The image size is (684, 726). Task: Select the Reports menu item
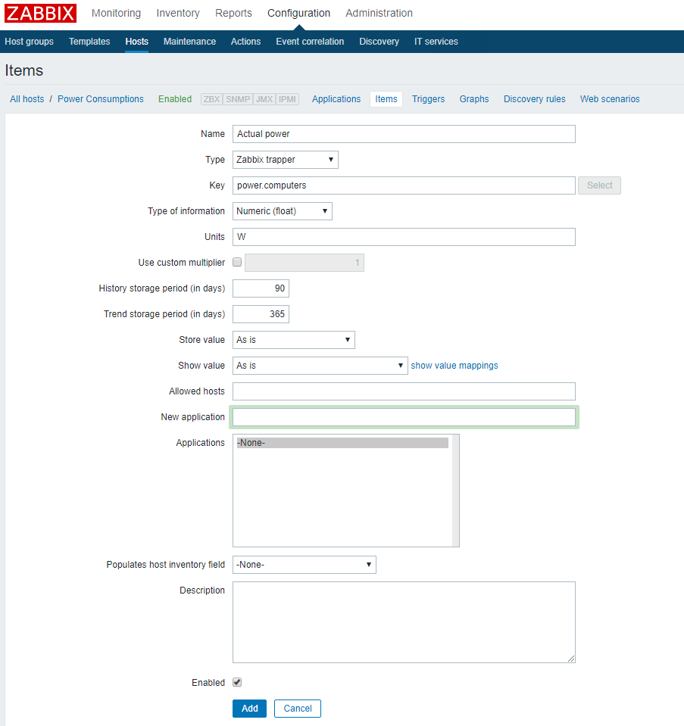pos(233,13)
